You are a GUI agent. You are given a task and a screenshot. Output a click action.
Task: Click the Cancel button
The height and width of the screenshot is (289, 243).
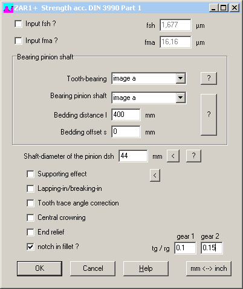93,268
